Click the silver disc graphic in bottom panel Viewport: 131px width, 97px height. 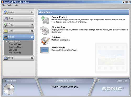pyautogui.click(x=9, y=89)
